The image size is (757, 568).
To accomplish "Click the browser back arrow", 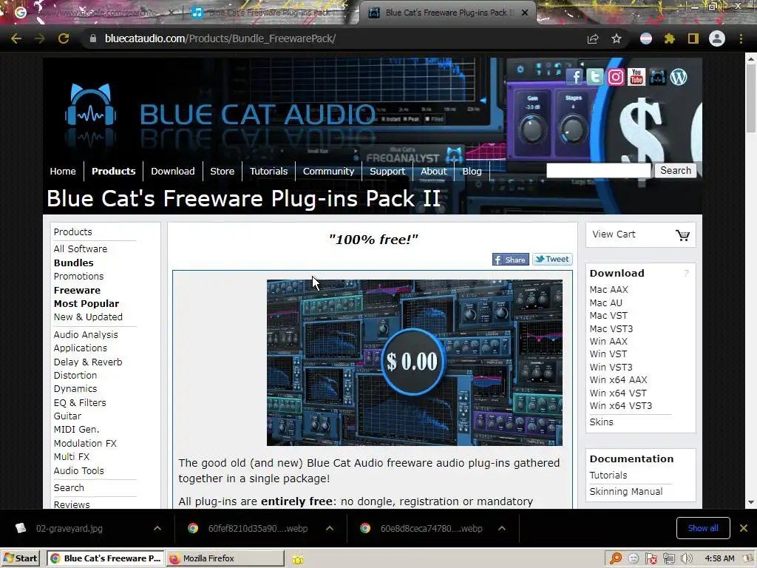I will 16,38.
